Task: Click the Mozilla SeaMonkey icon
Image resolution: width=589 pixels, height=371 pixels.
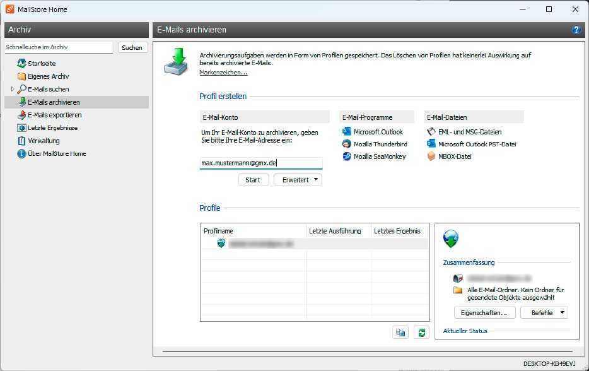Action: pos(347,156)
